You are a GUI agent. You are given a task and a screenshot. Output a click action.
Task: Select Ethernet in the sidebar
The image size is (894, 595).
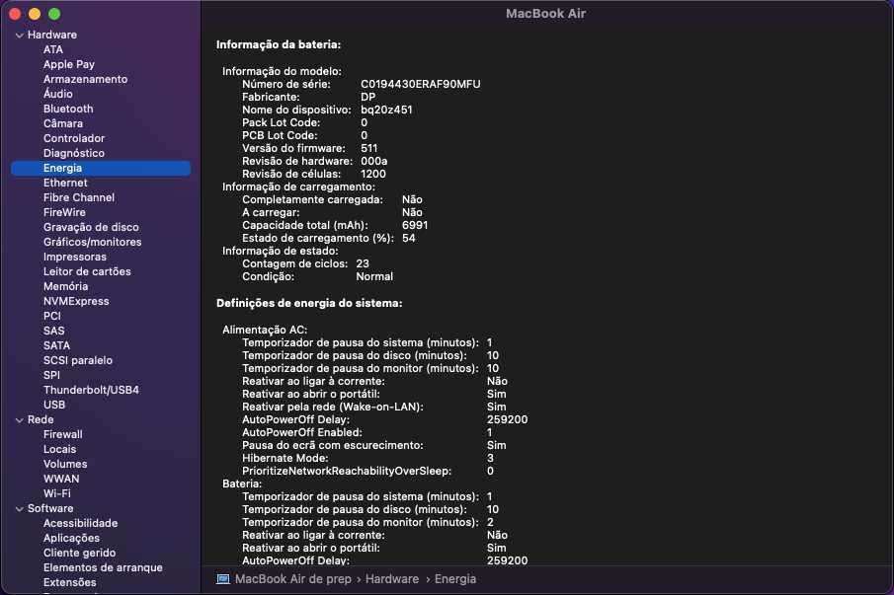click(x=65, y=183)
